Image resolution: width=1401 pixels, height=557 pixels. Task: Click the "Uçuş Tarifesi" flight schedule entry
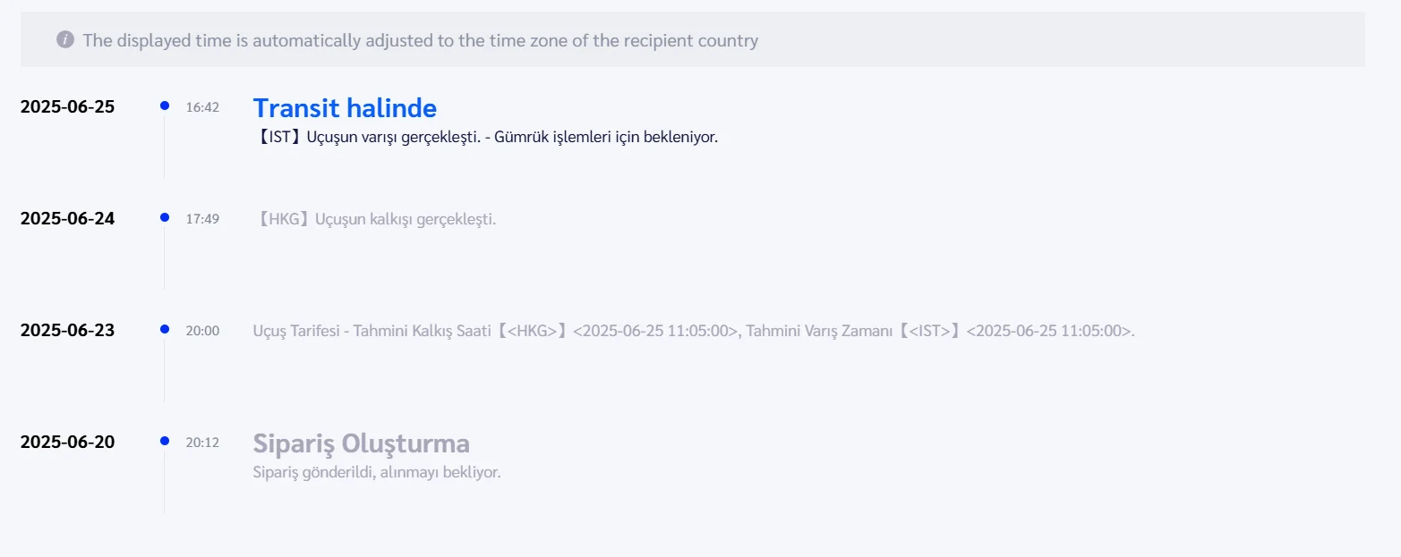click(x=694, y=331)
